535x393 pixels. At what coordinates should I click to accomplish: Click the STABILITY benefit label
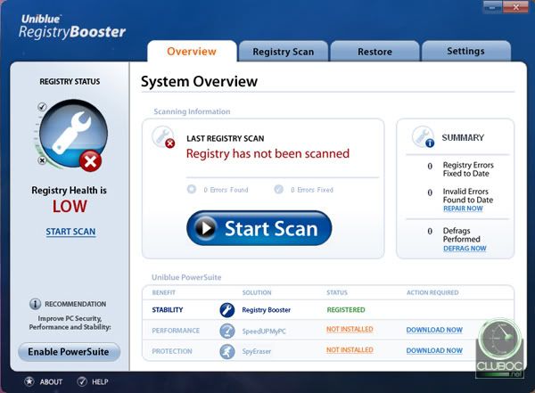click(168, 310)
